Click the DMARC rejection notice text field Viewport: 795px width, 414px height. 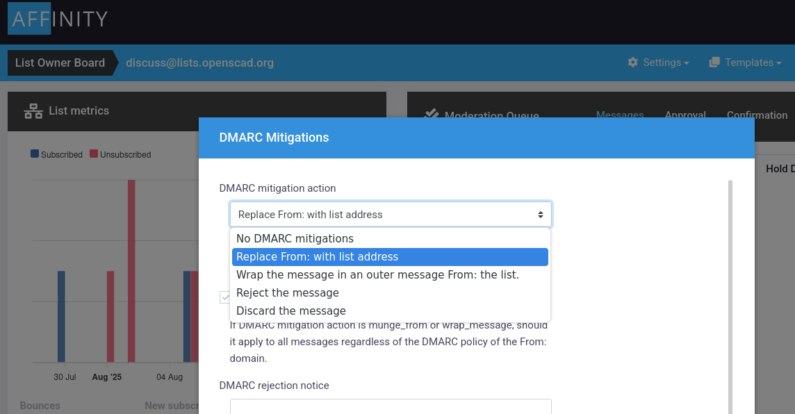pyautogui.click(x=391, y=406)
